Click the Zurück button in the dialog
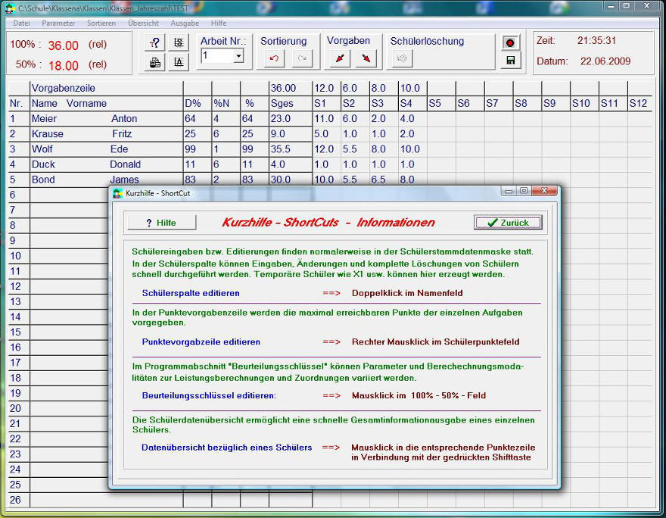This screenshot has width=666, height=518. [508, 223]
